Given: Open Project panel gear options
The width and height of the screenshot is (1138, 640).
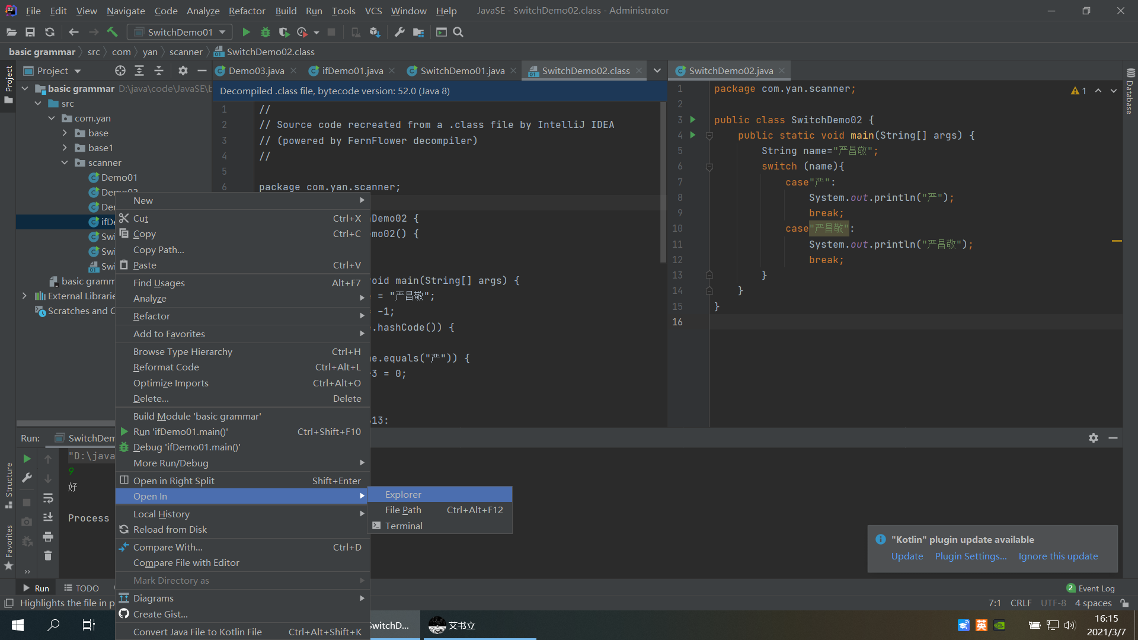Looking at the screenshot, I should [183, 71].
